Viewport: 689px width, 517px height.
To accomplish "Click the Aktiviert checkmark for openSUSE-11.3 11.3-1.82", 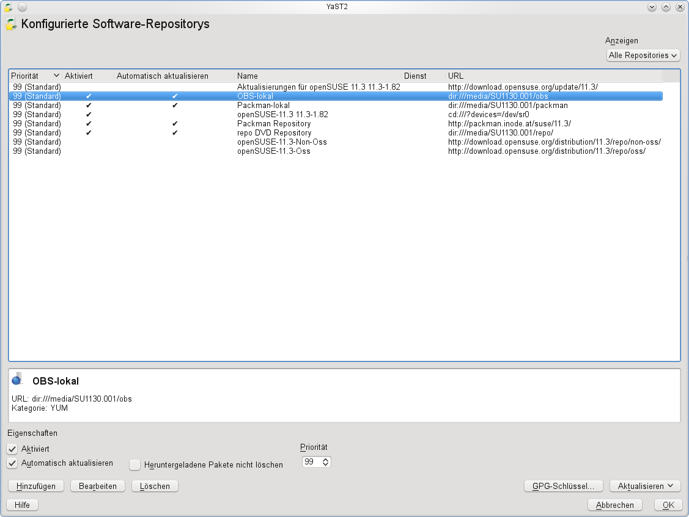I will coord(89,115).
